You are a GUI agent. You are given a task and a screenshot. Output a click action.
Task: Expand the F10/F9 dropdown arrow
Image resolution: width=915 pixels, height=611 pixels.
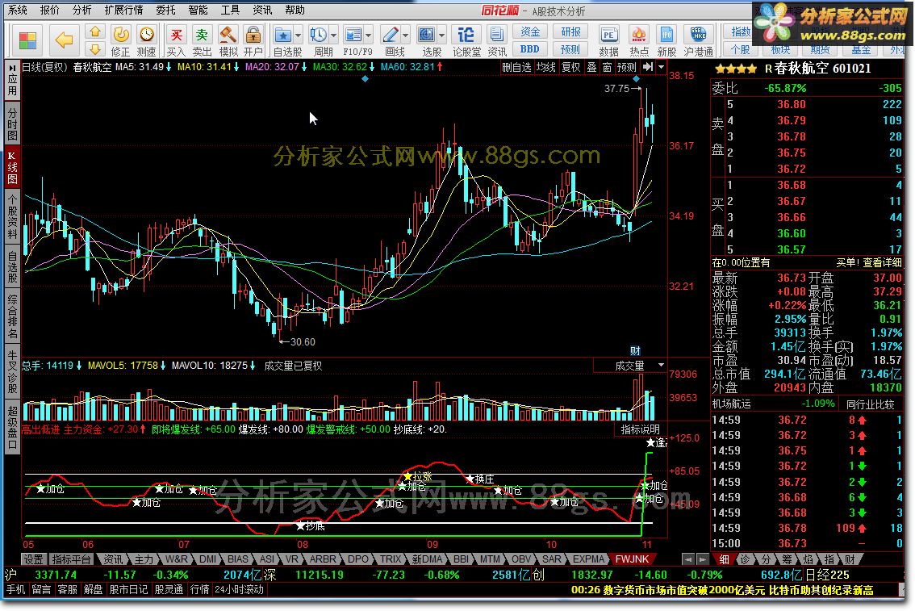click(x=369, y=35)
